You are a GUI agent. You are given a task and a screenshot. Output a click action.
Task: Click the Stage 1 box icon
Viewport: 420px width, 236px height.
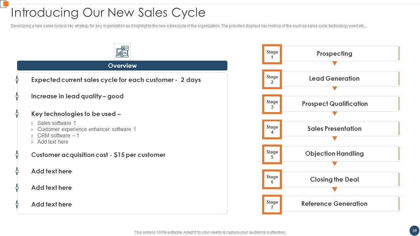272,54
